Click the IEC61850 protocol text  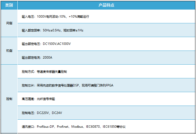pyautogui.click(x=111, y=127)
